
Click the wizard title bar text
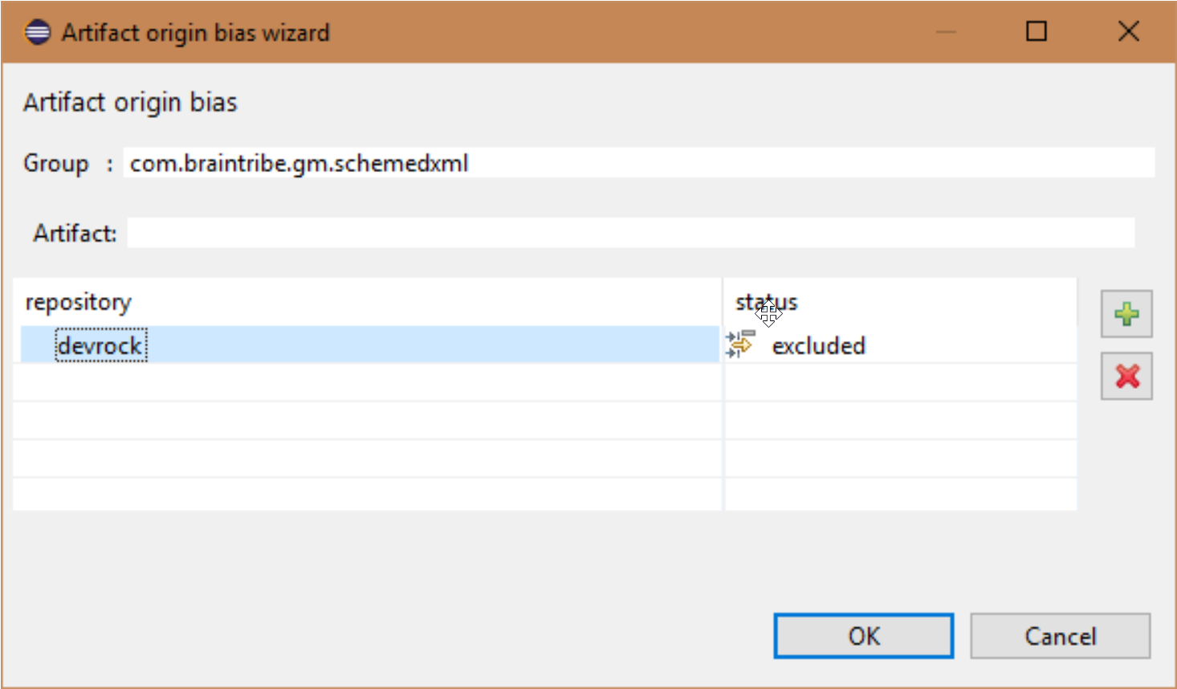[195, 32]
